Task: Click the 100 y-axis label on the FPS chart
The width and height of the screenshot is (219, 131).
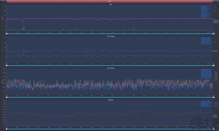Action: [x=5, y=11]
